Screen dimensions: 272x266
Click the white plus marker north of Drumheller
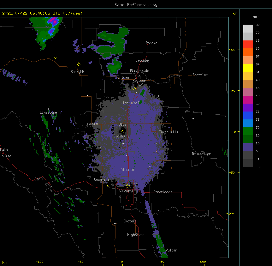tap(193, 118)
